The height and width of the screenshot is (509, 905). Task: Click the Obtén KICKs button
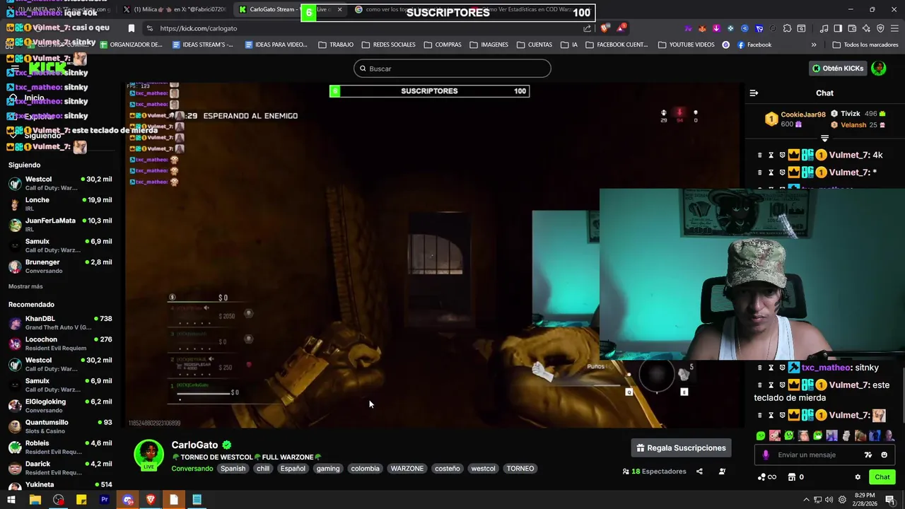(x=838, y=69)
